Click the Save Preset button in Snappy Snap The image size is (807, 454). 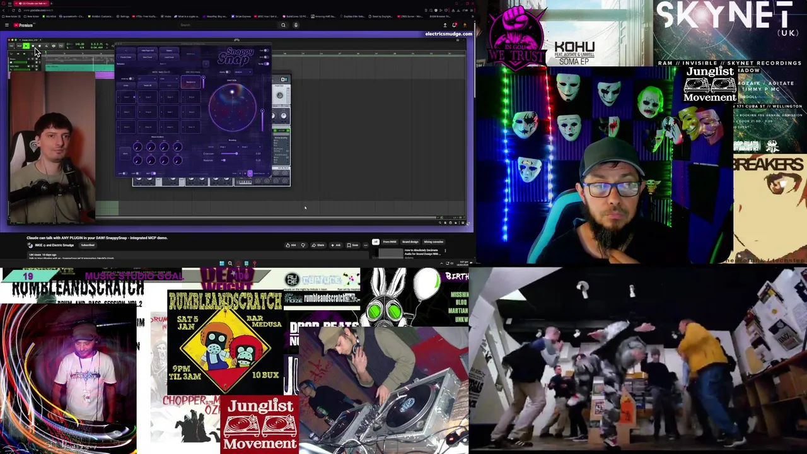tap(148, 57)
